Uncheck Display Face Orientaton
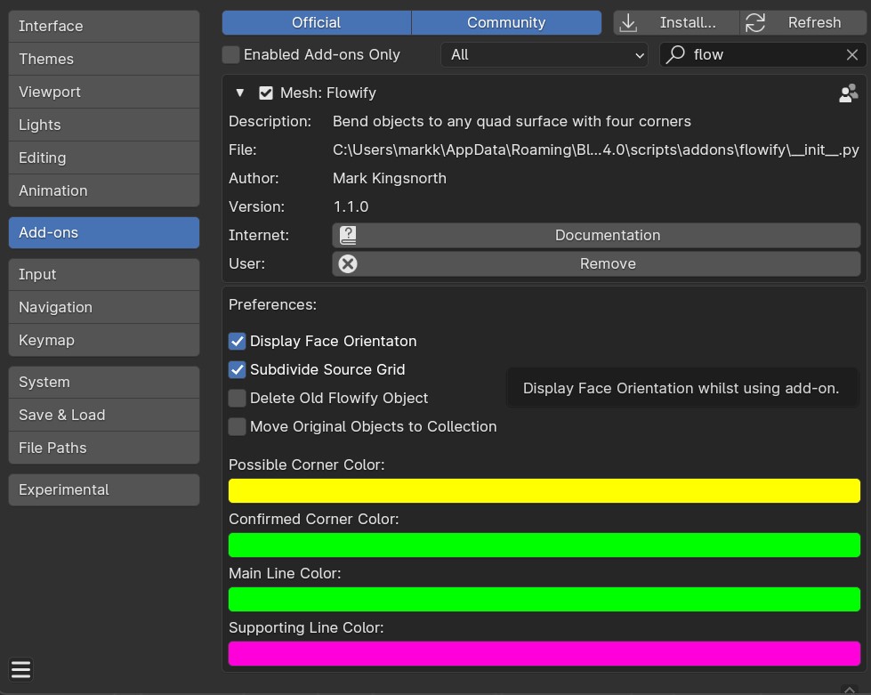The width and height of the screenshot is (871, 695). [238, 341]
